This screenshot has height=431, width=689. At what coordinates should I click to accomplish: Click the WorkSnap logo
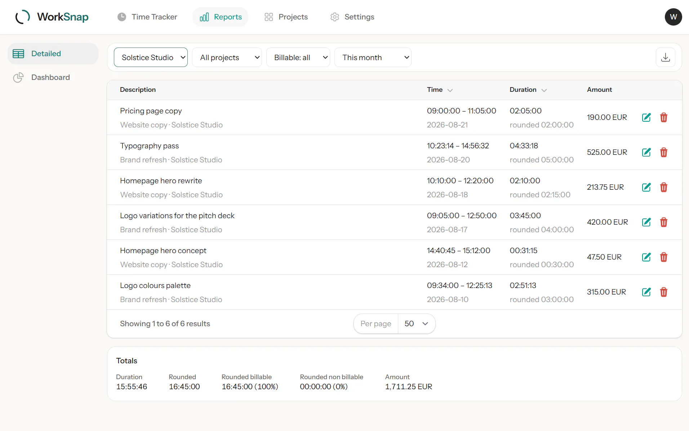click(x=52, y=17)
